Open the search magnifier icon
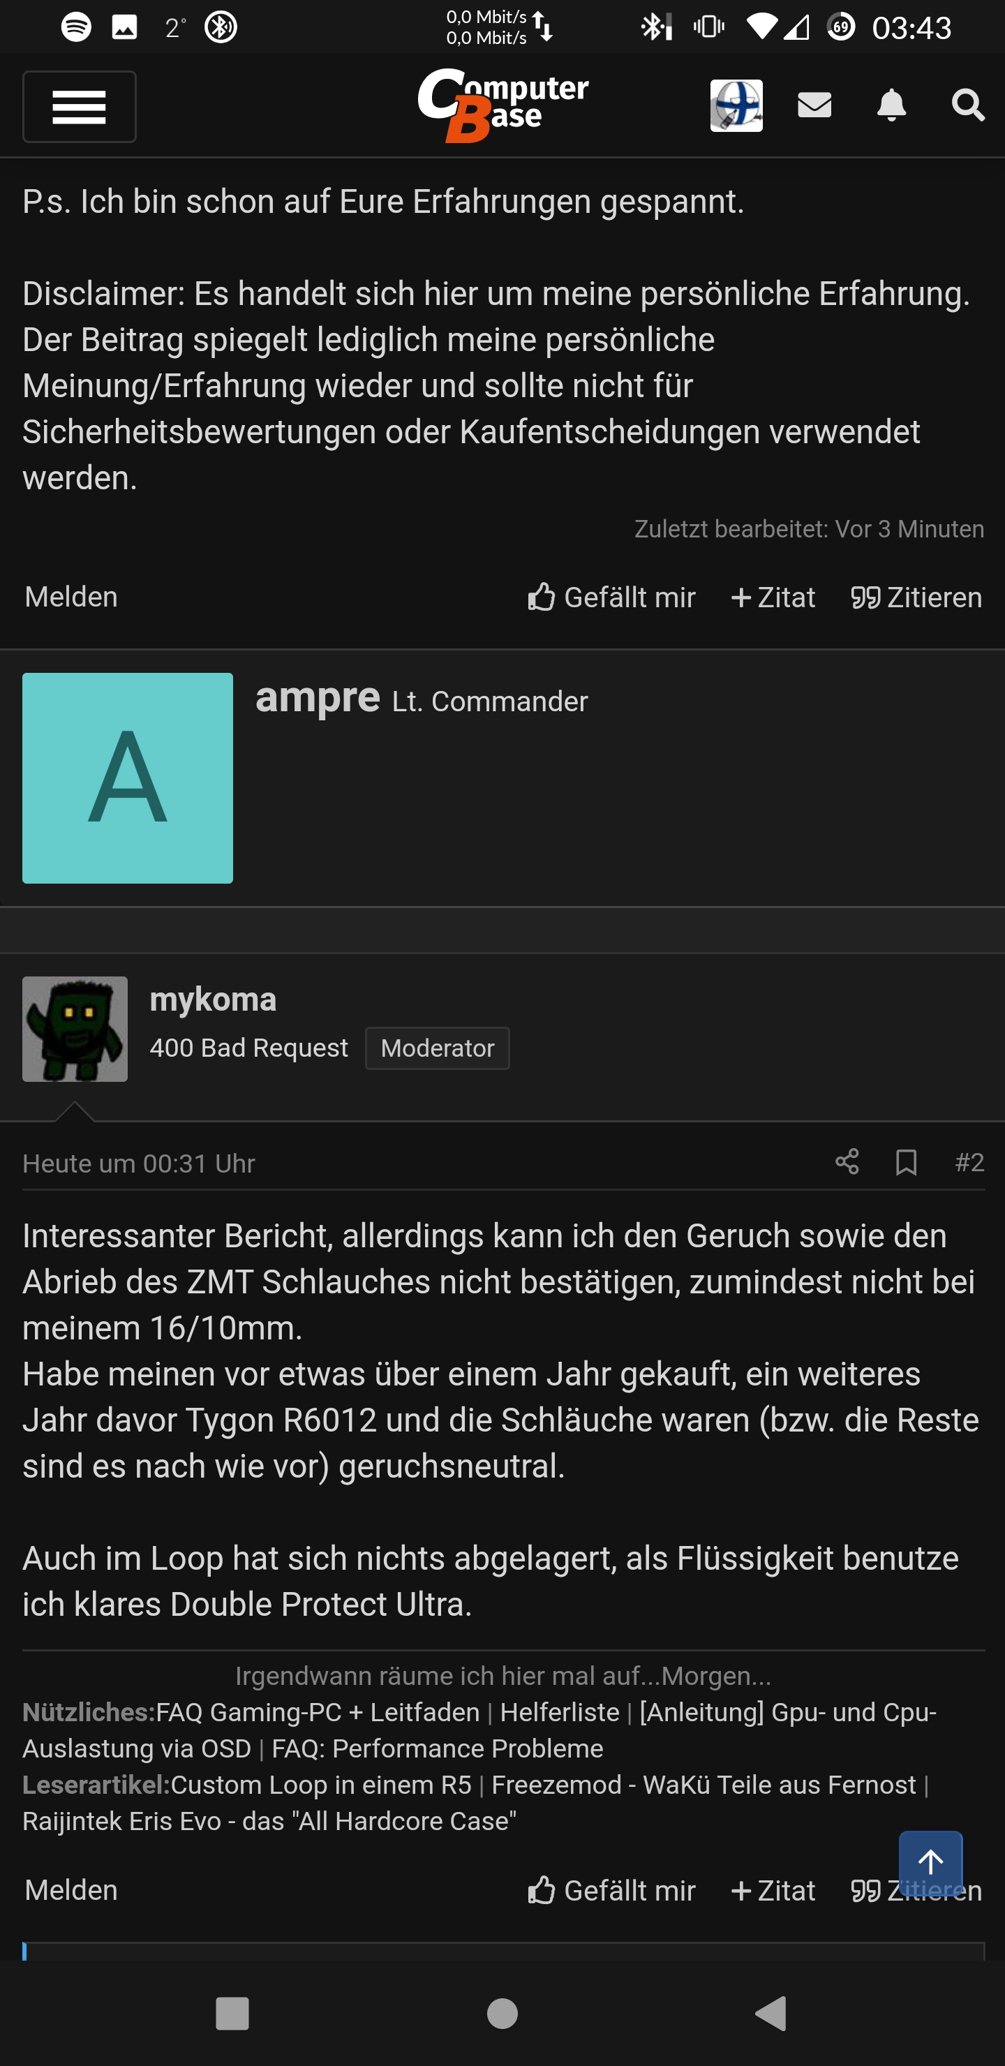Image resolution: width=1005 pixels, height=2066 pixels. click(x=967, y=105)
